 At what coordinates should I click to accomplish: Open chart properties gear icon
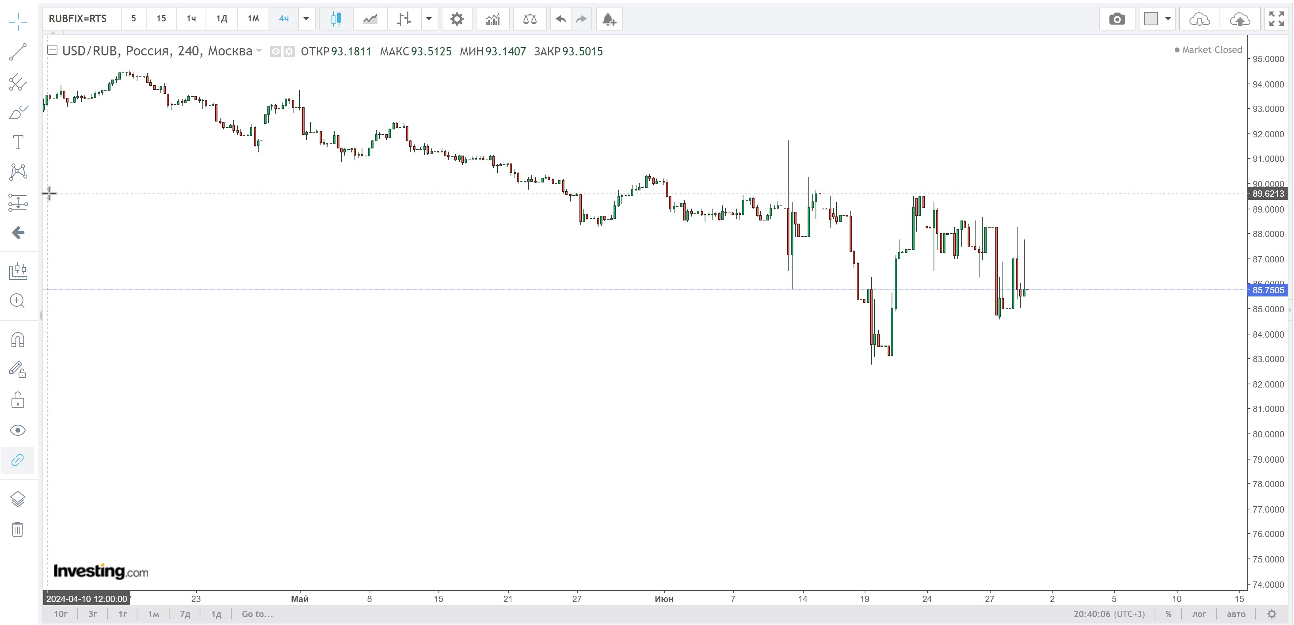[x=457, y=19]
